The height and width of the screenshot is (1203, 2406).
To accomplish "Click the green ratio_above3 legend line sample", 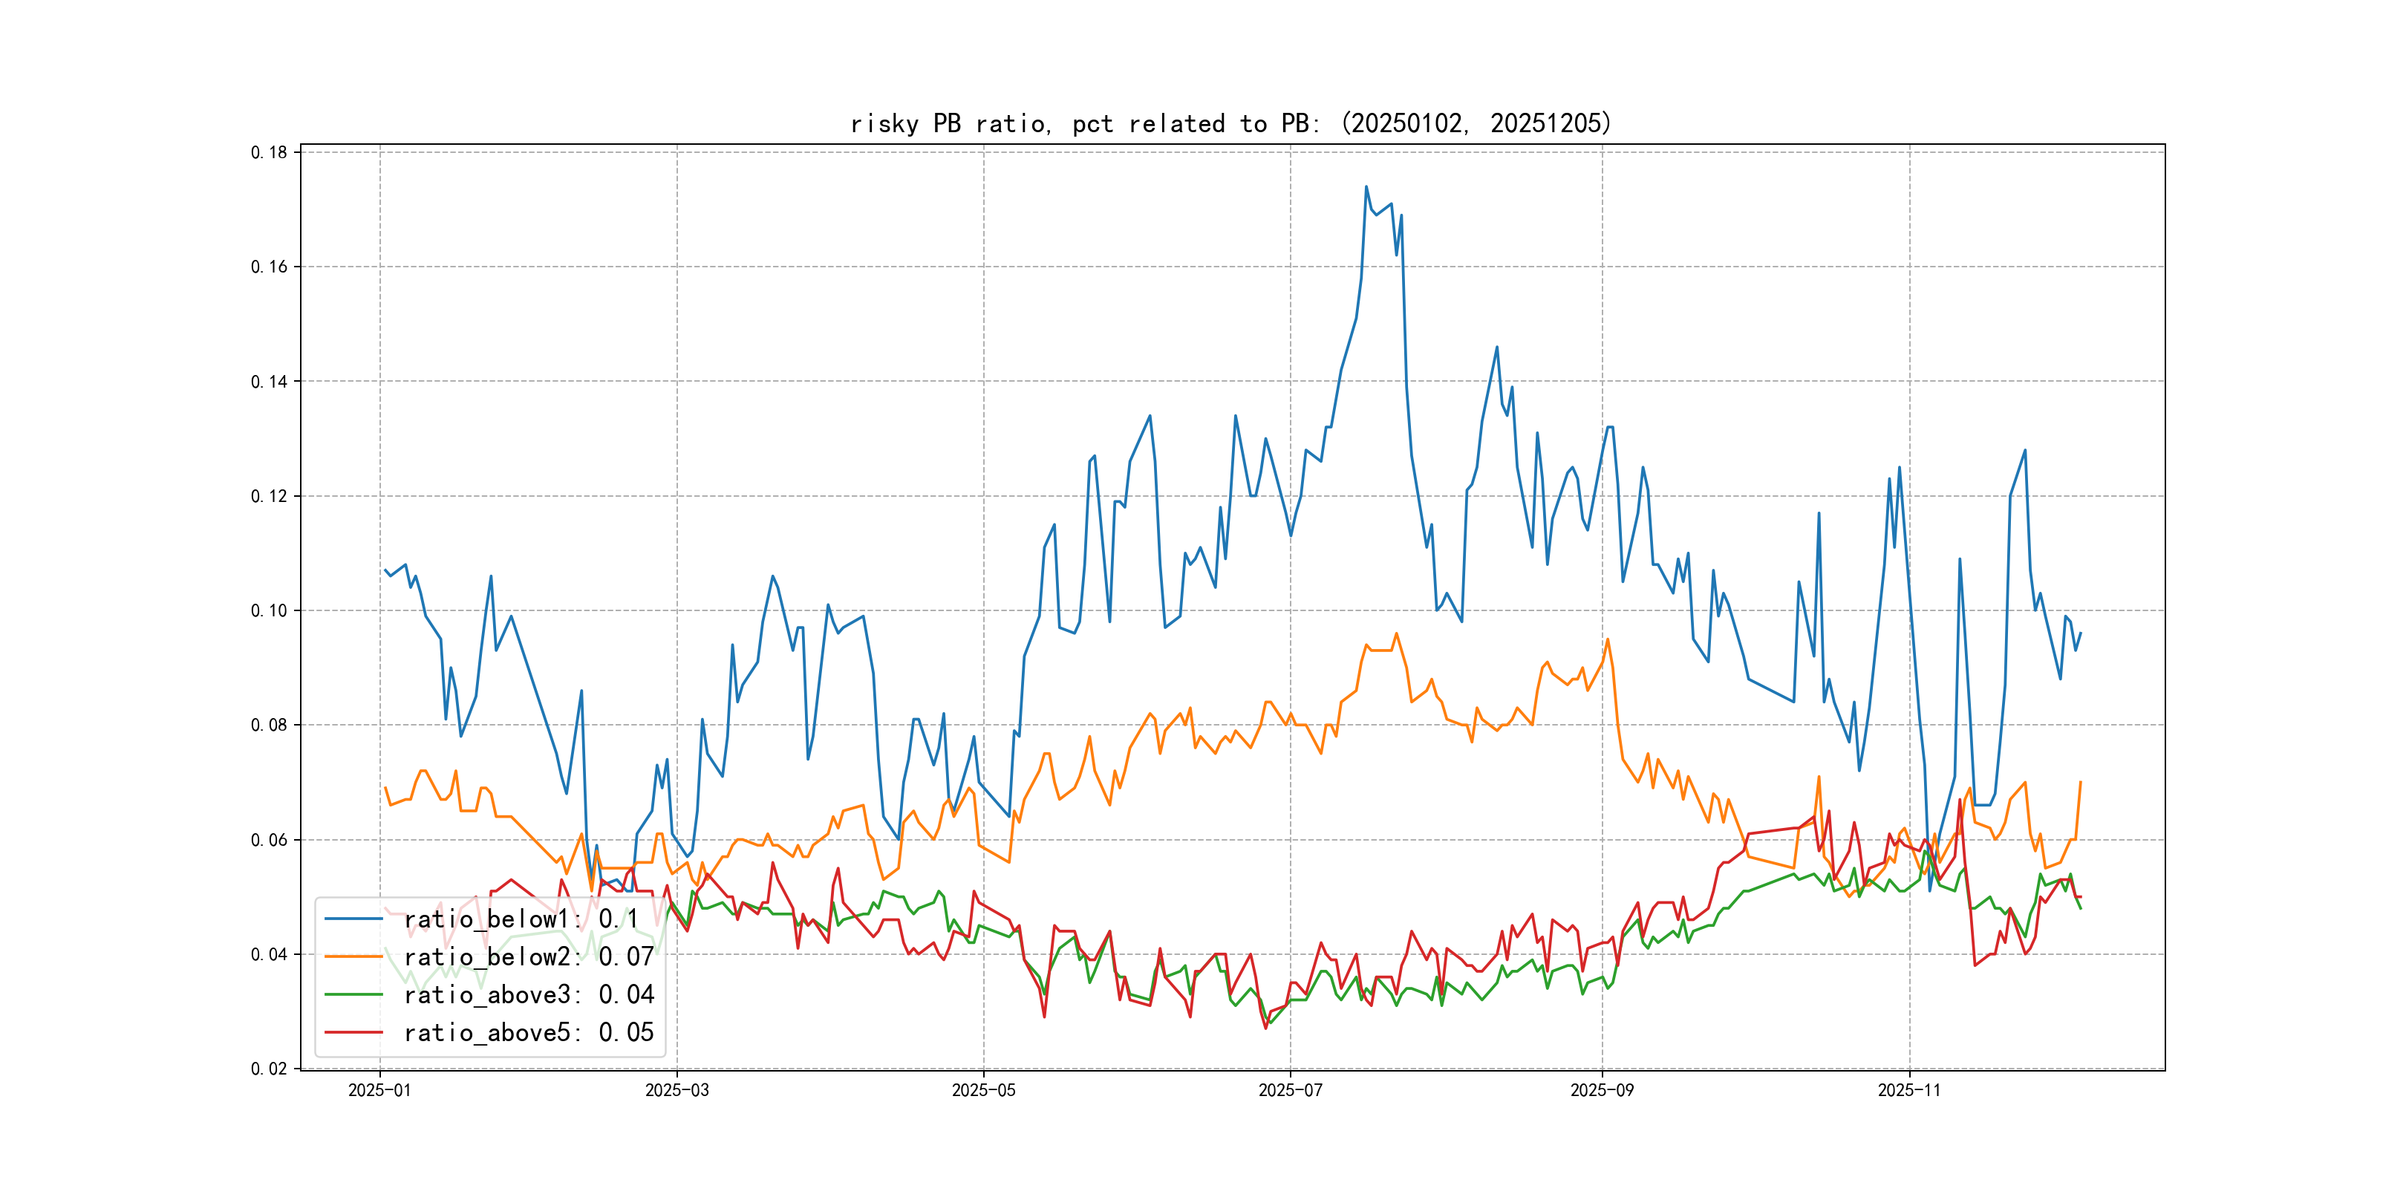I will tap(353, 995).
